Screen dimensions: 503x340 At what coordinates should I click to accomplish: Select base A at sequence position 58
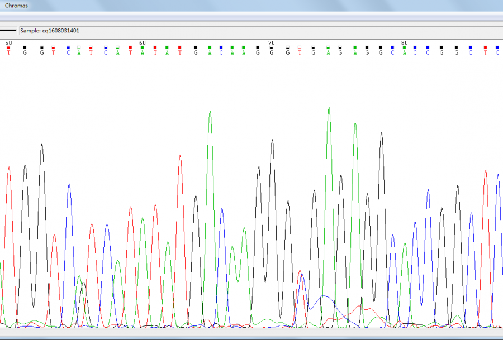(118, 52)
